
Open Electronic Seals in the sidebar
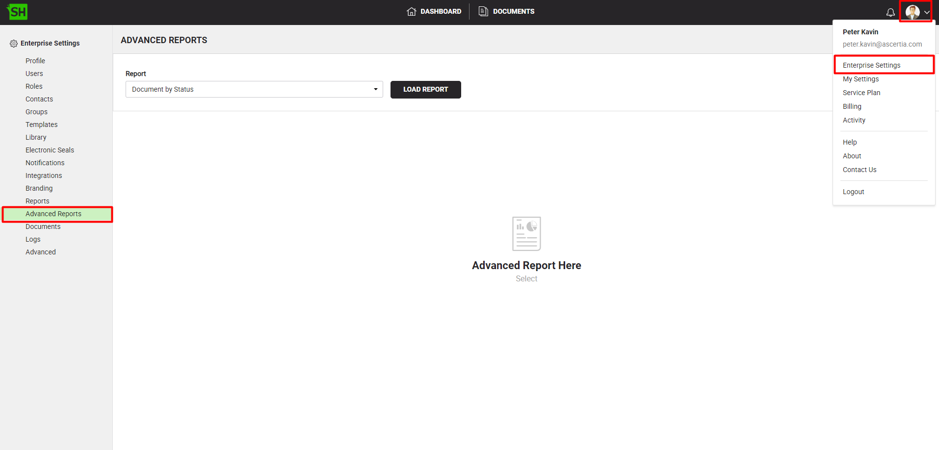pos(50,150)
